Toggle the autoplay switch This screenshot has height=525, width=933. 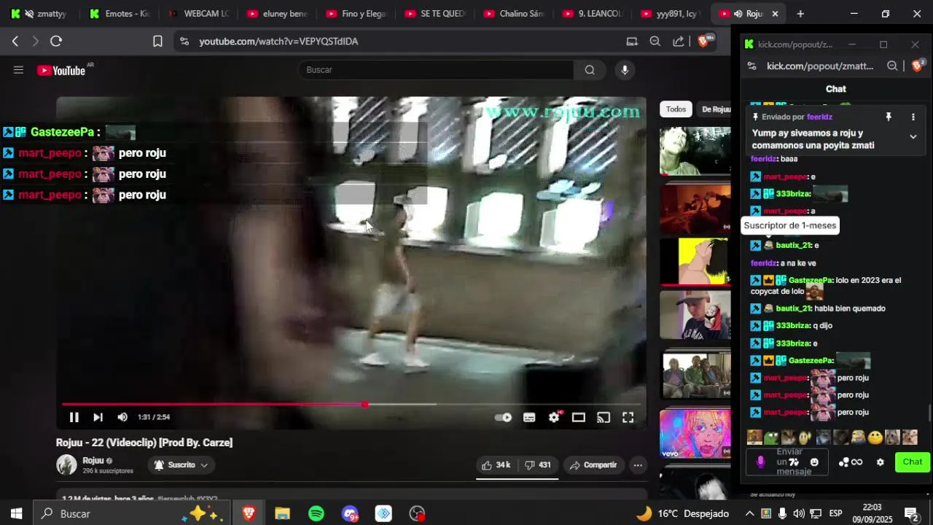[503, 417]
